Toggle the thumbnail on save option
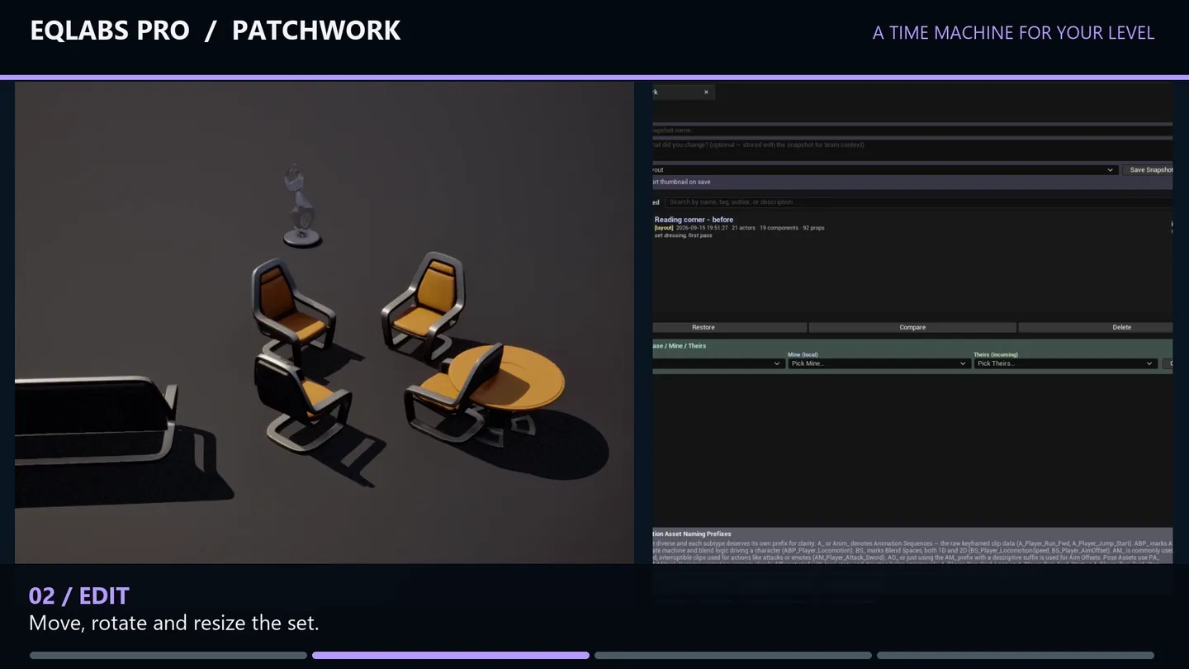The height and width of the screenshot is (669, 1189). 681,182
